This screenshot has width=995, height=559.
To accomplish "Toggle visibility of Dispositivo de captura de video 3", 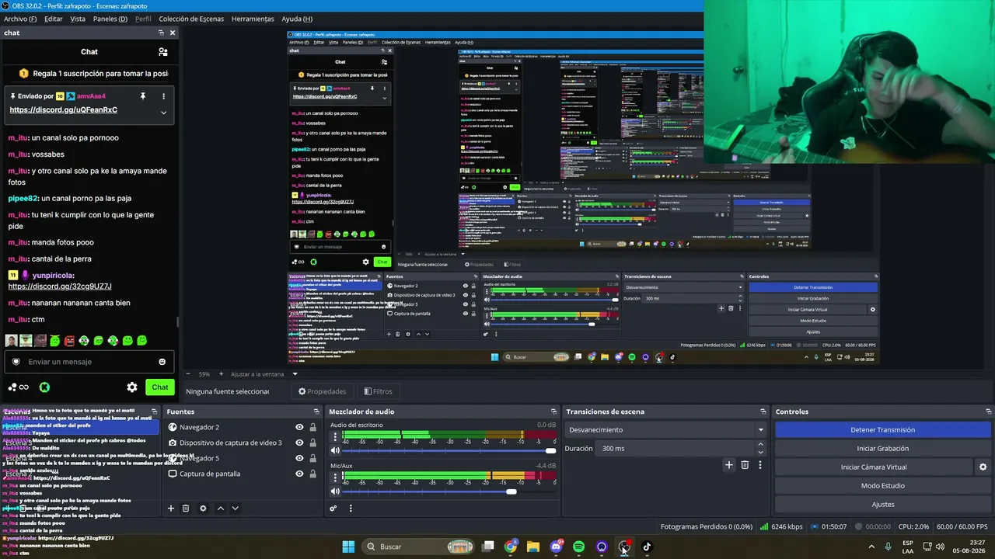I will point(299,443).
